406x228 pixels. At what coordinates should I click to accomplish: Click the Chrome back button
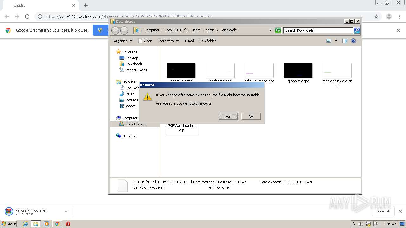point(7,16)
